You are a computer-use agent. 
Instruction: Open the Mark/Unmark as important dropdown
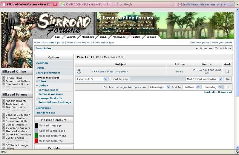[x=204, y=79]
